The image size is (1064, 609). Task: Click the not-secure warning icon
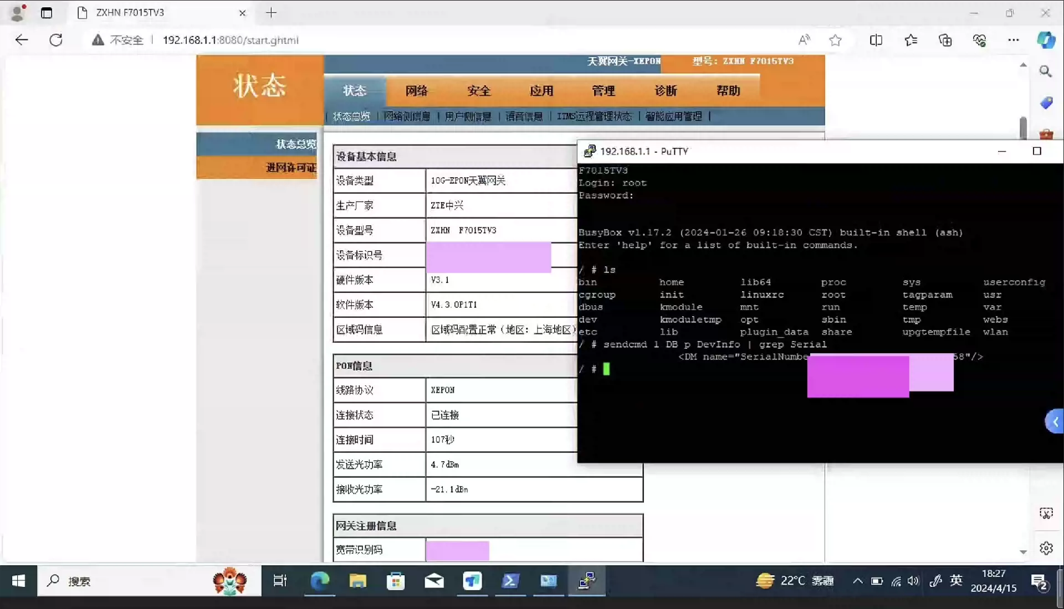(x=98, y=40)
